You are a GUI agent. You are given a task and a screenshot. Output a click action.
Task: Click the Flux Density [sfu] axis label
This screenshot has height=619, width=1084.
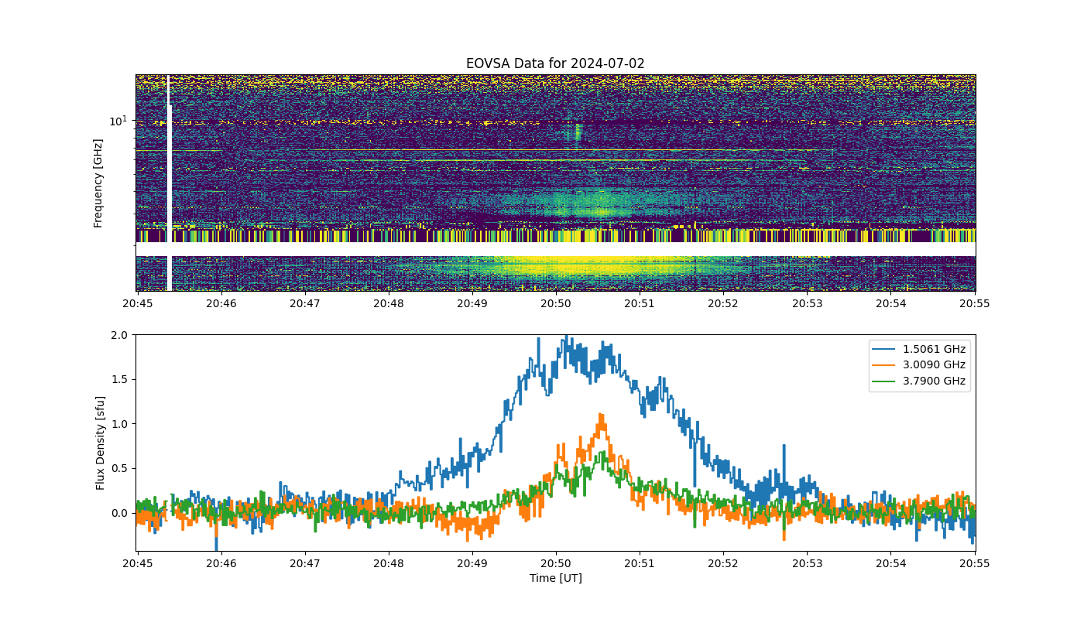pos(100,443)
